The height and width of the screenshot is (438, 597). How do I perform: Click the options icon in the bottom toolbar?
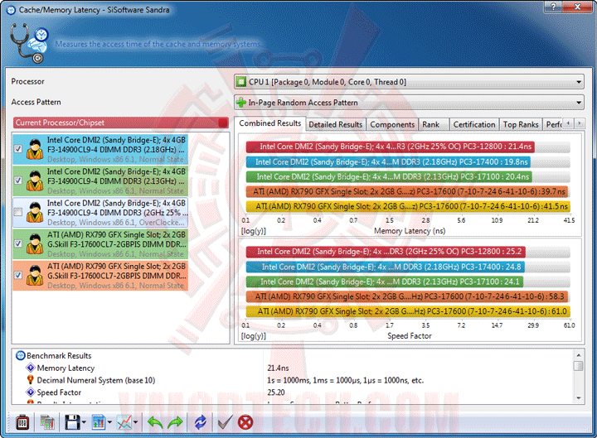coord(22,422)
